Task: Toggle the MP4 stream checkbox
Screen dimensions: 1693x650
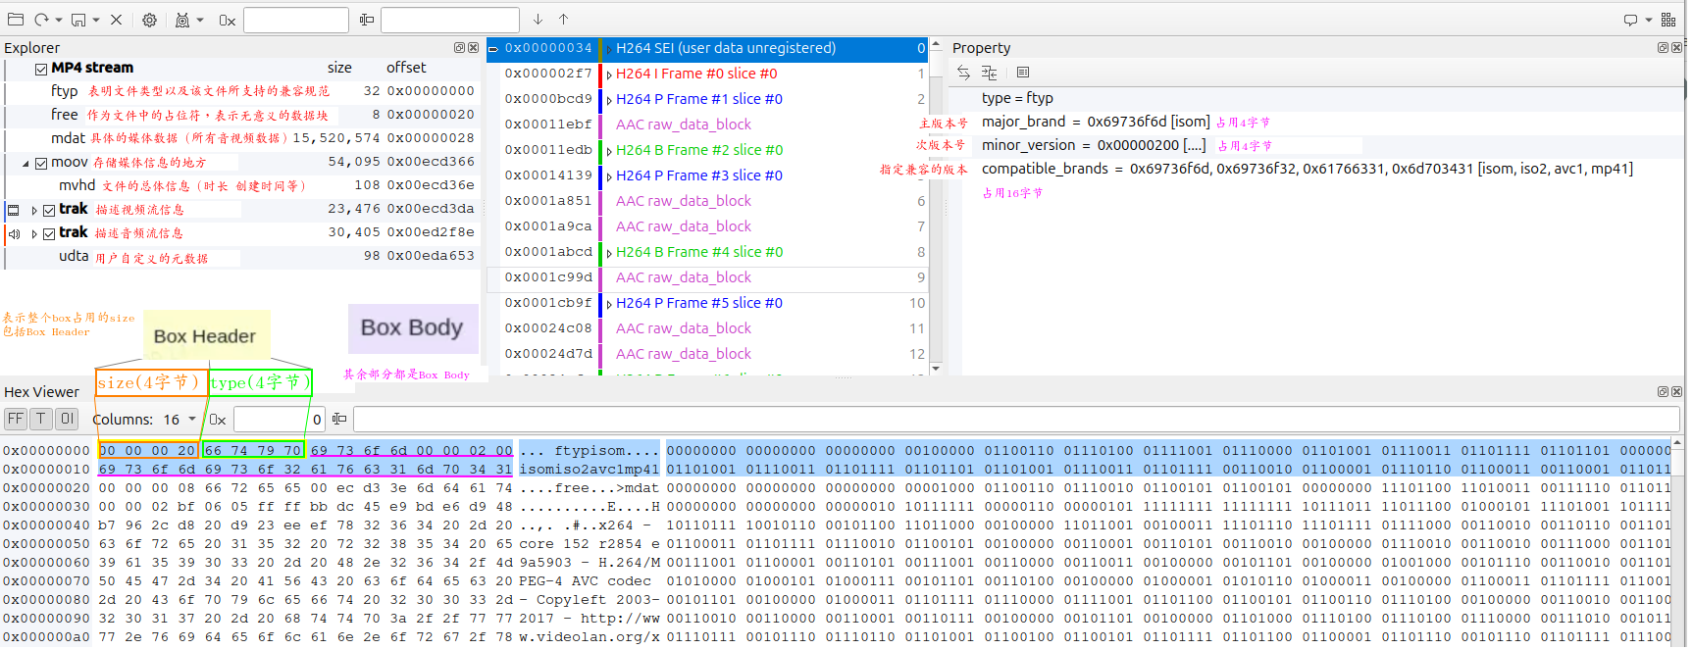Action: 41,69
